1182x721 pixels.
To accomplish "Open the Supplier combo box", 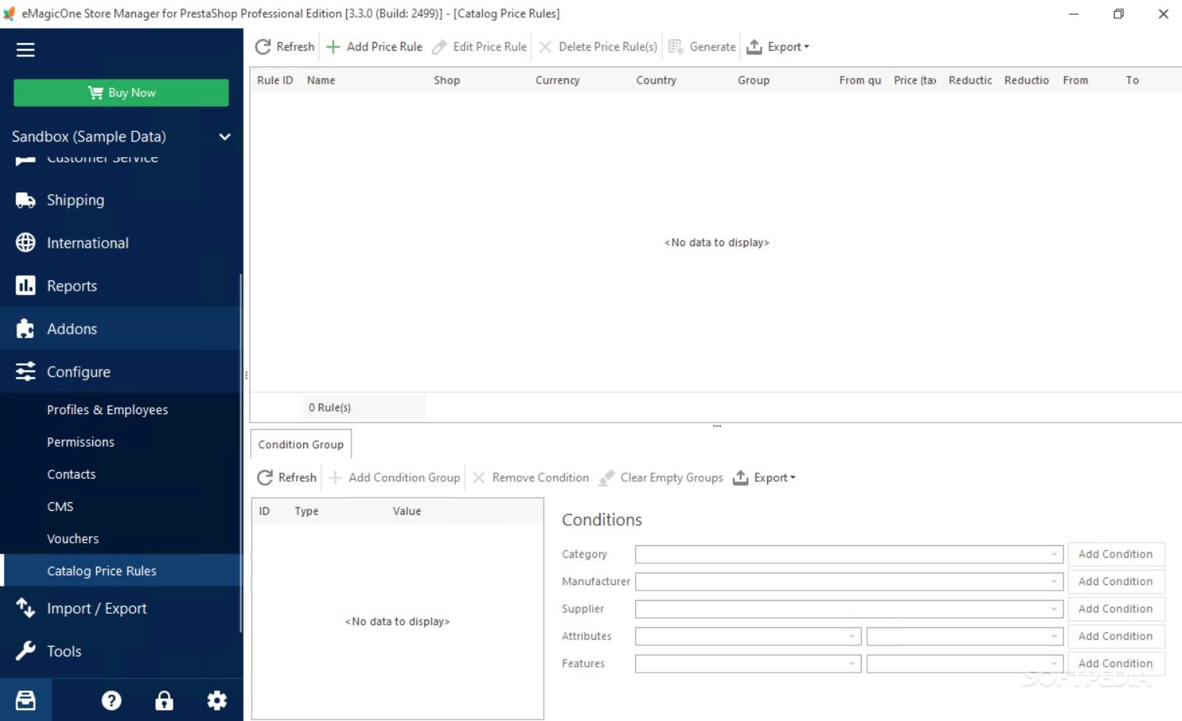I will (x=849, y=609).
